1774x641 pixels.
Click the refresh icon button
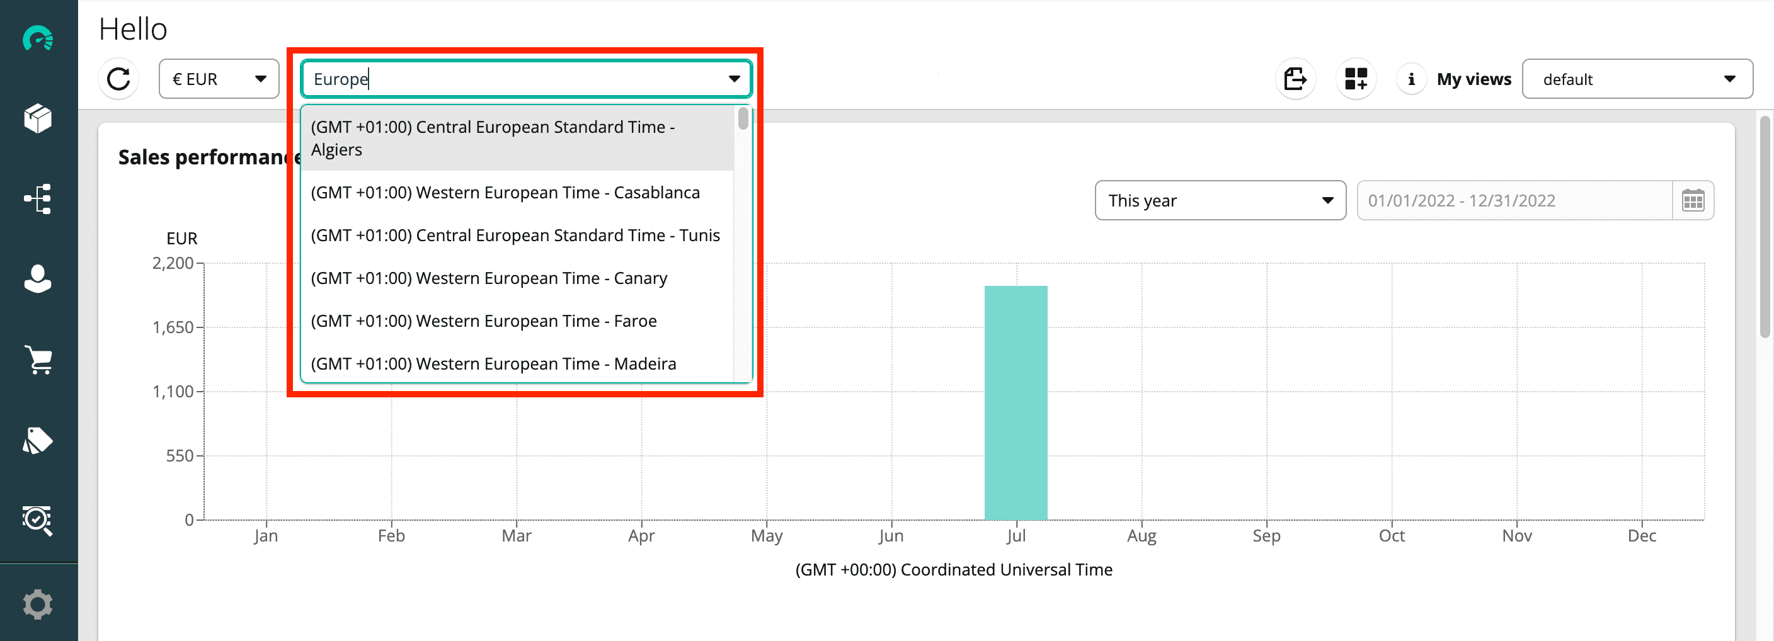point(118,79)
